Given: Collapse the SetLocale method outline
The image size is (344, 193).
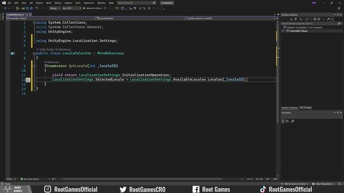Looking at the screenshot, I should coord(34,66).
